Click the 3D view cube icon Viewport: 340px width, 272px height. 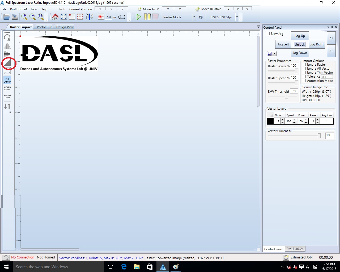(90, 17)
